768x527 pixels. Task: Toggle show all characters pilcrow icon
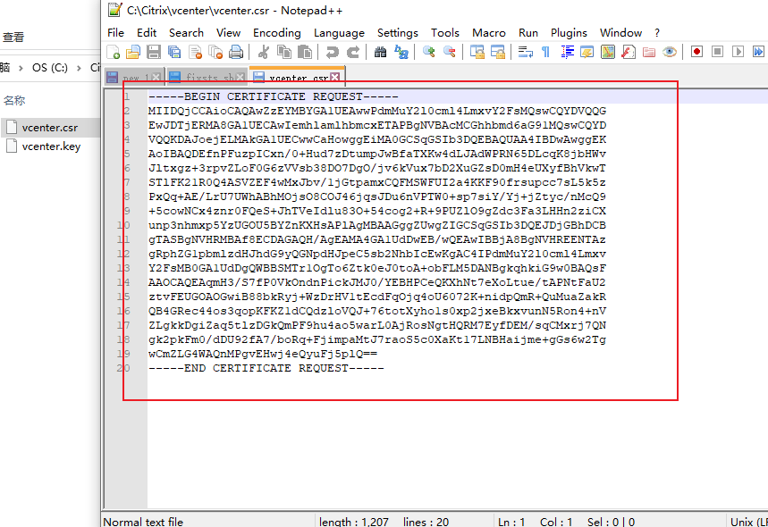tap(545, 53)
